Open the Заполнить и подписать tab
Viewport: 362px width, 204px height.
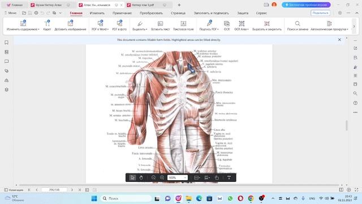(x=211, y=13)
